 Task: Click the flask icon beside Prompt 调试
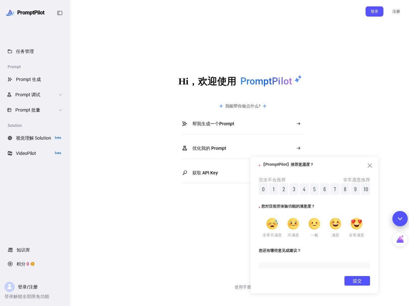click(9, 95)
